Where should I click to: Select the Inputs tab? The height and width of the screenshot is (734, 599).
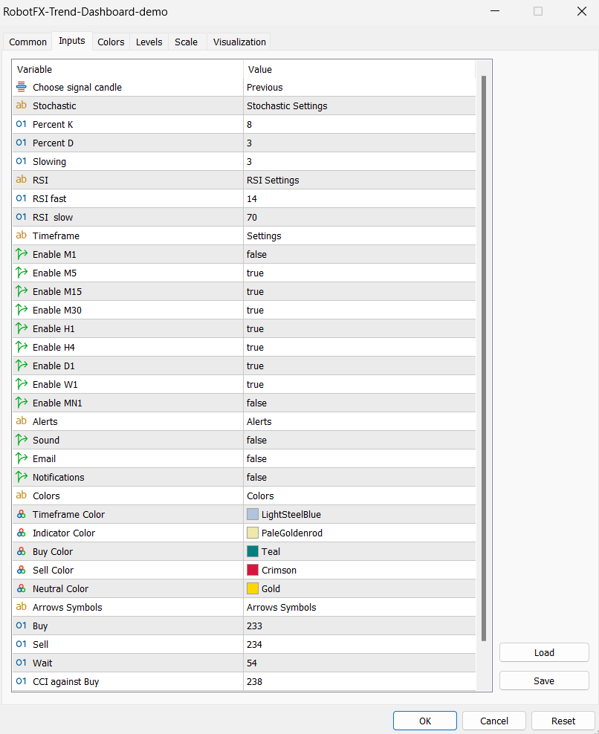[x=71, y=41]
